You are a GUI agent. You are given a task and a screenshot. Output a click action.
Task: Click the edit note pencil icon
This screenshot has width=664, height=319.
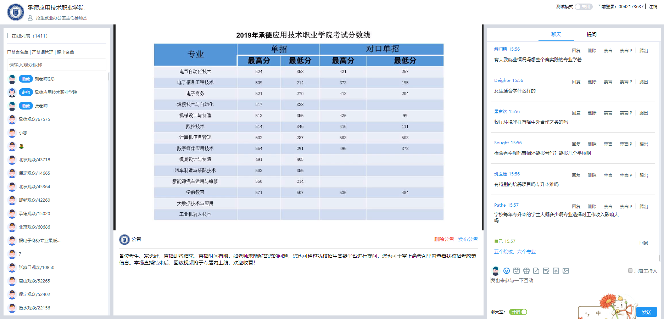pyautogui.click(x=546, y=271)
